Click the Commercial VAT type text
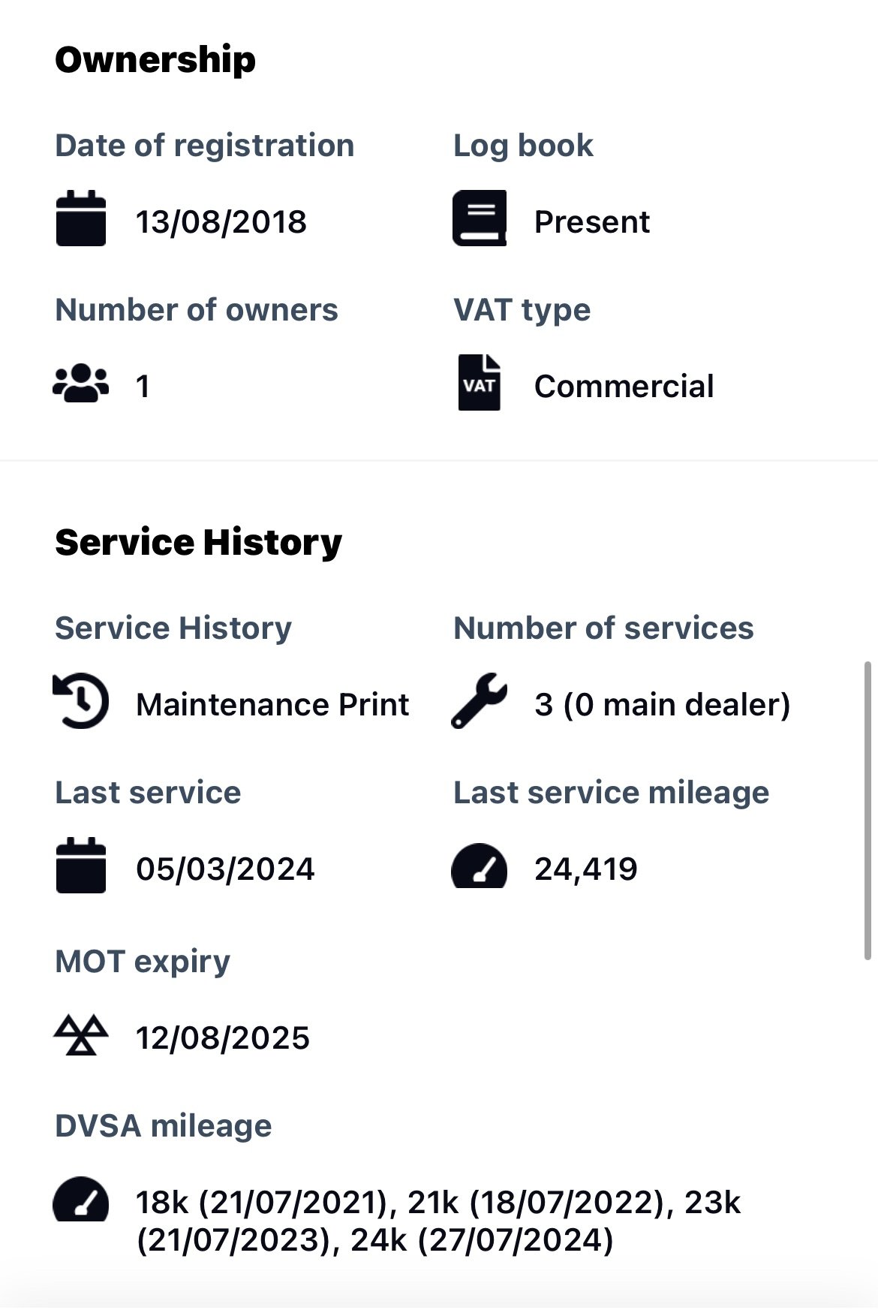Image resolution: width=878 pixels, height=1316 pixels. [624, 387]
